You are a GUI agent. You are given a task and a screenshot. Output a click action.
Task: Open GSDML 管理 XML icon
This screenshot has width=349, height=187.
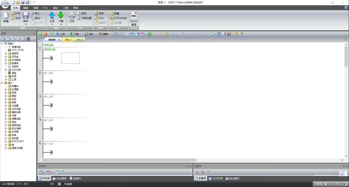coord(134,15)
